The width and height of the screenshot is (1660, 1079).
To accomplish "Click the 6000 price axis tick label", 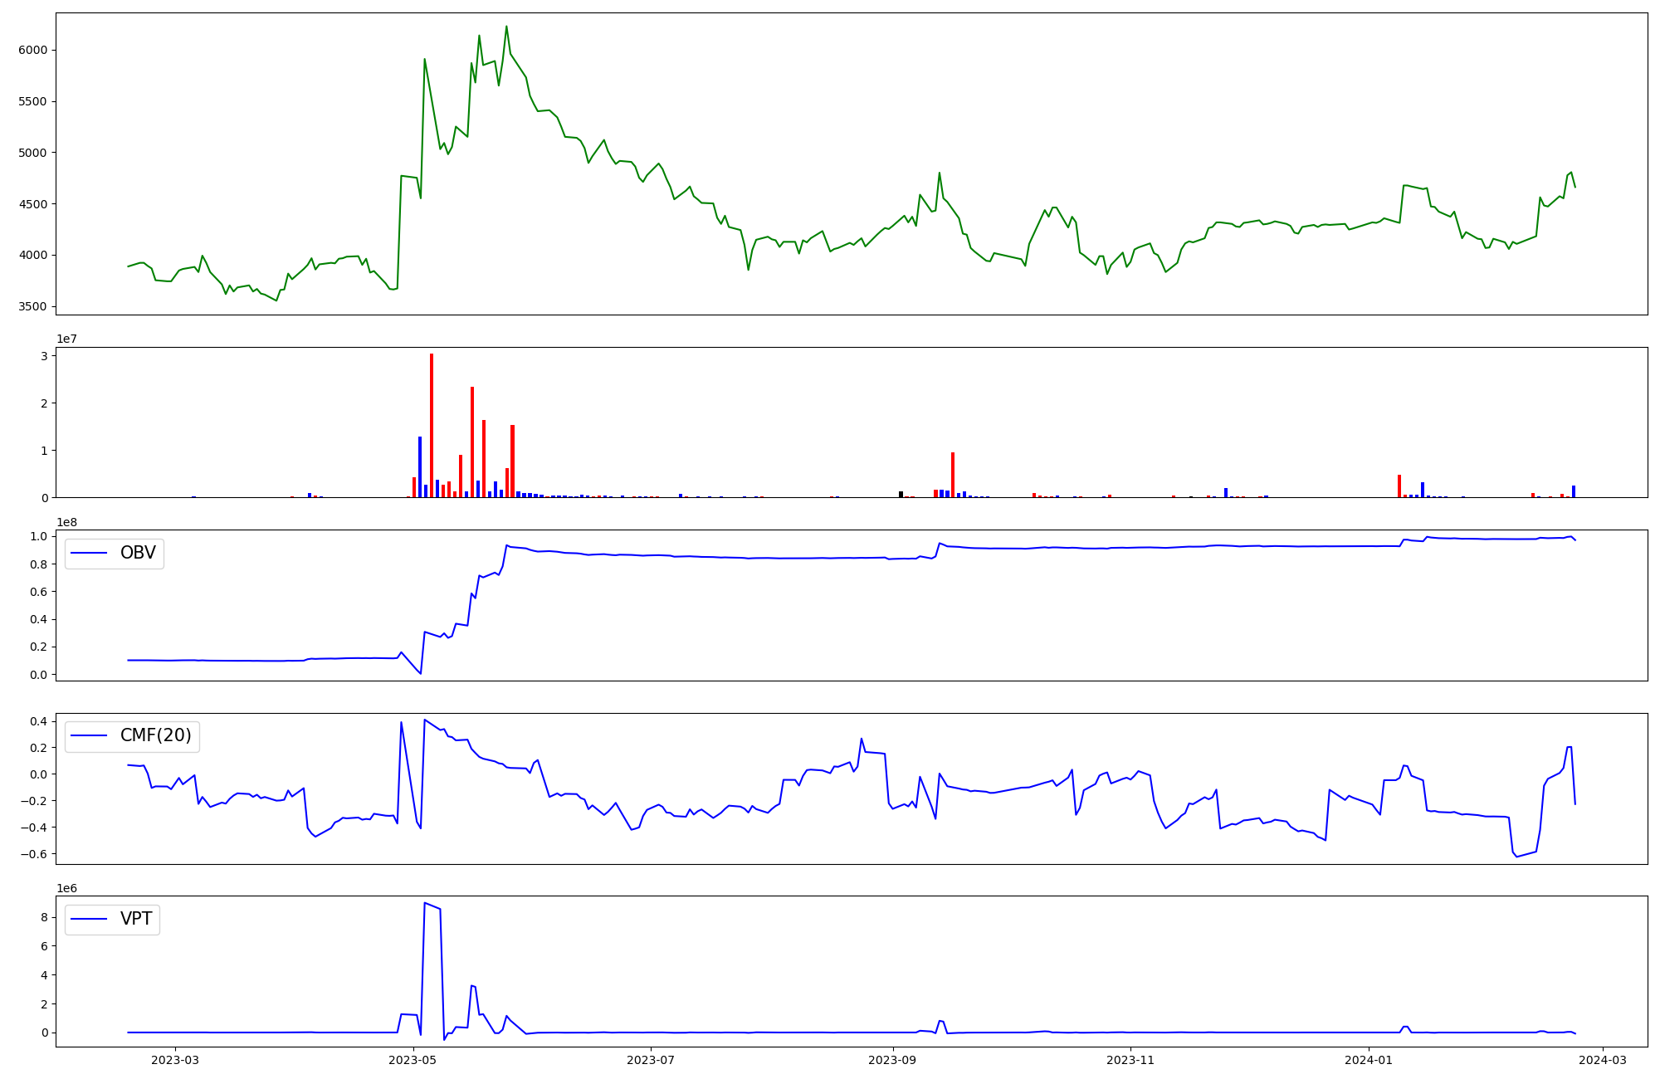I will point(33,50).
